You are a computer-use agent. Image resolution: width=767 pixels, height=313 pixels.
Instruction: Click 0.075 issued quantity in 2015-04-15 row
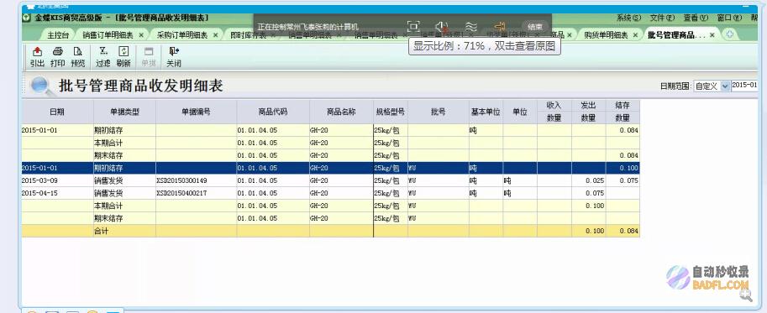coord(589,193)
